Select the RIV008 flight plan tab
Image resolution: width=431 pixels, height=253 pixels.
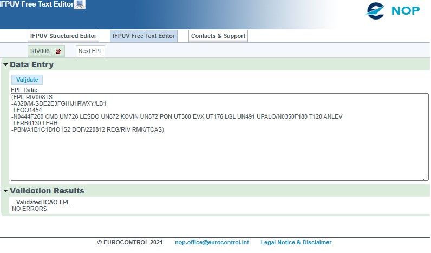(x=40, y=51)
